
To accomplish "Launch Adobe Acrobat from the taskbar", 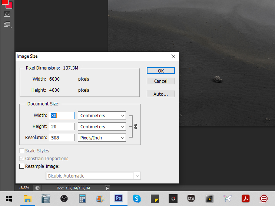I will coord(246,199).
